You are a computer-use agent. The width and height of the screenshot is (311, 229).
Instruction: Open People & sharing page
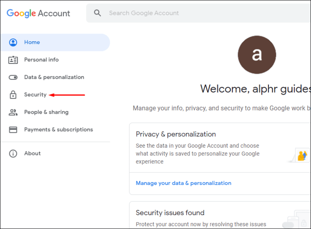tap(46, 112)
